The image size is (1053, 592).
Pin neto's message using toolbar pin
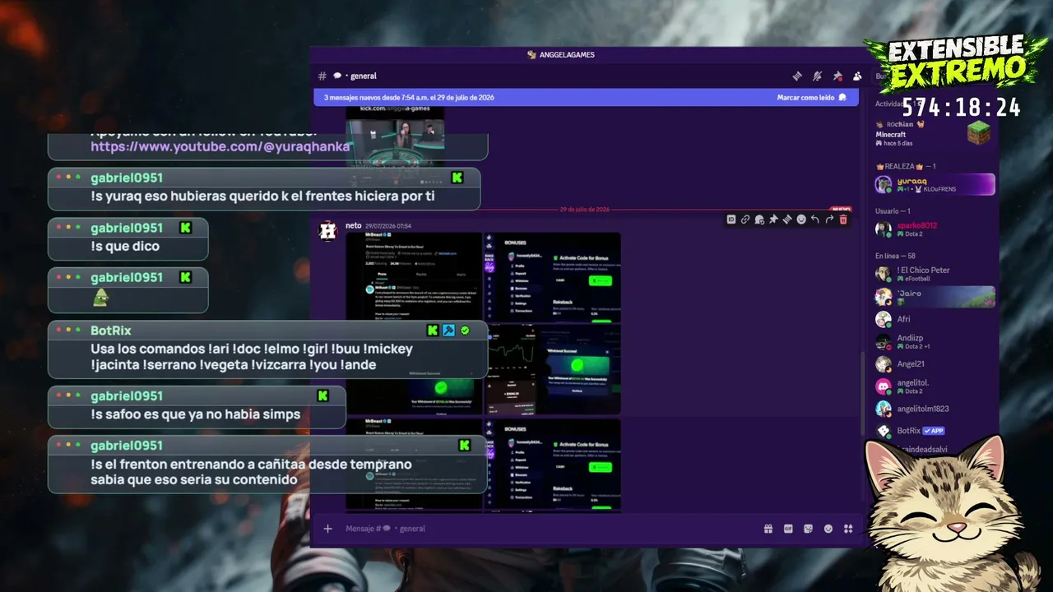point(773,220)
